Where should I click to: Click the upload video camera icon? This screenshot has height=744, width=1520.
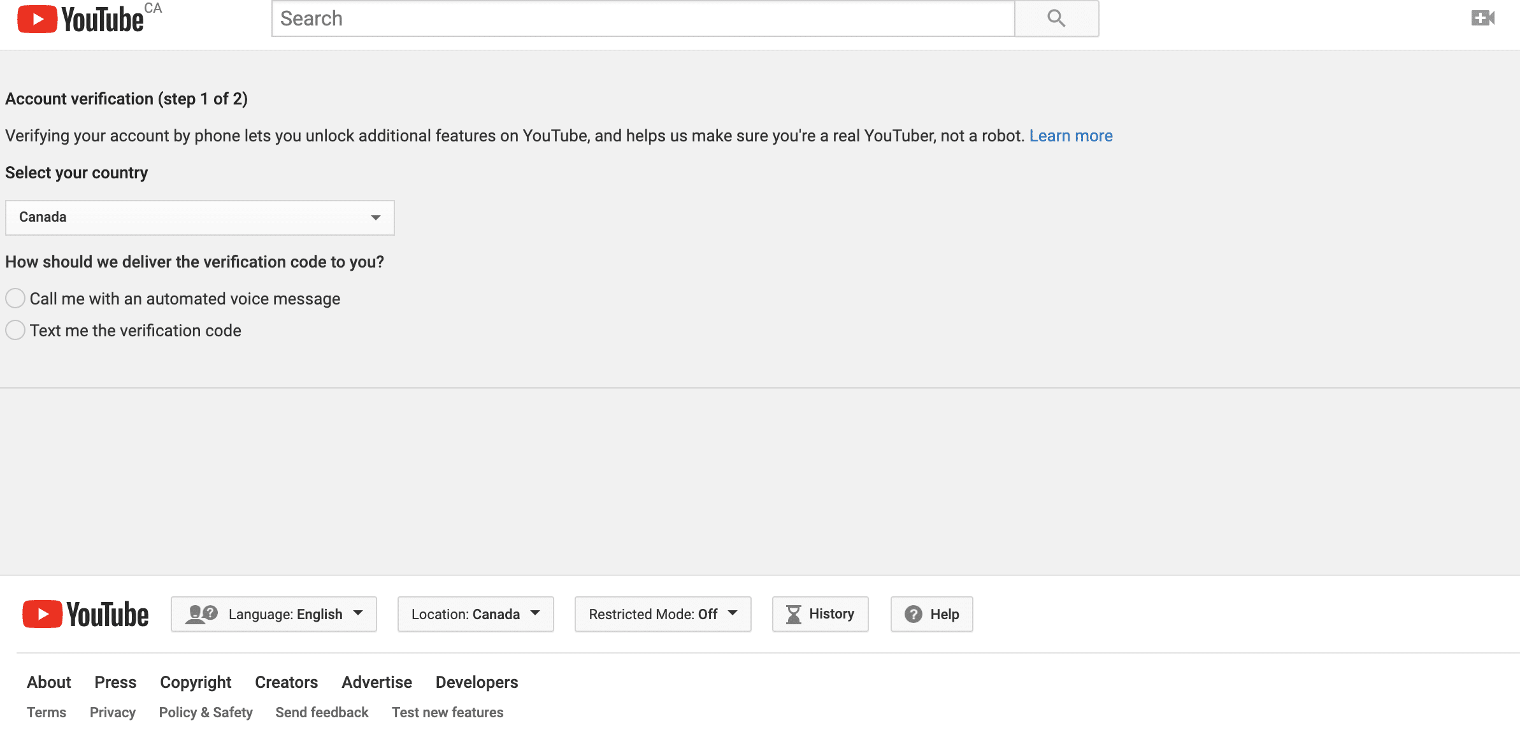click(1482, 18)
